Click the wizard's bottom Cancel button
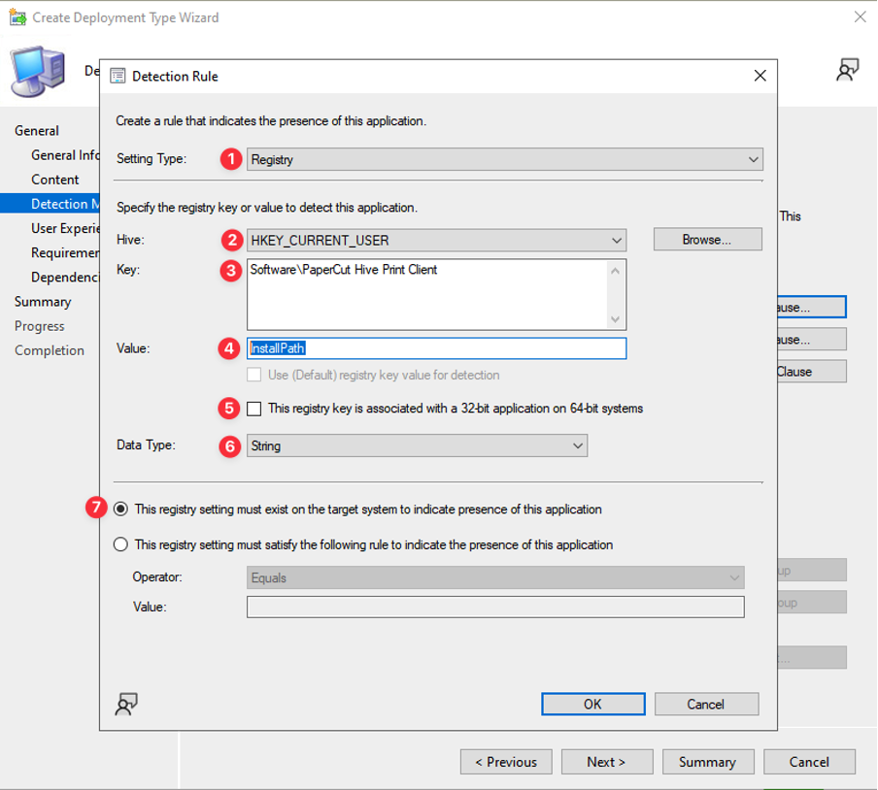 tap(809, 762)
